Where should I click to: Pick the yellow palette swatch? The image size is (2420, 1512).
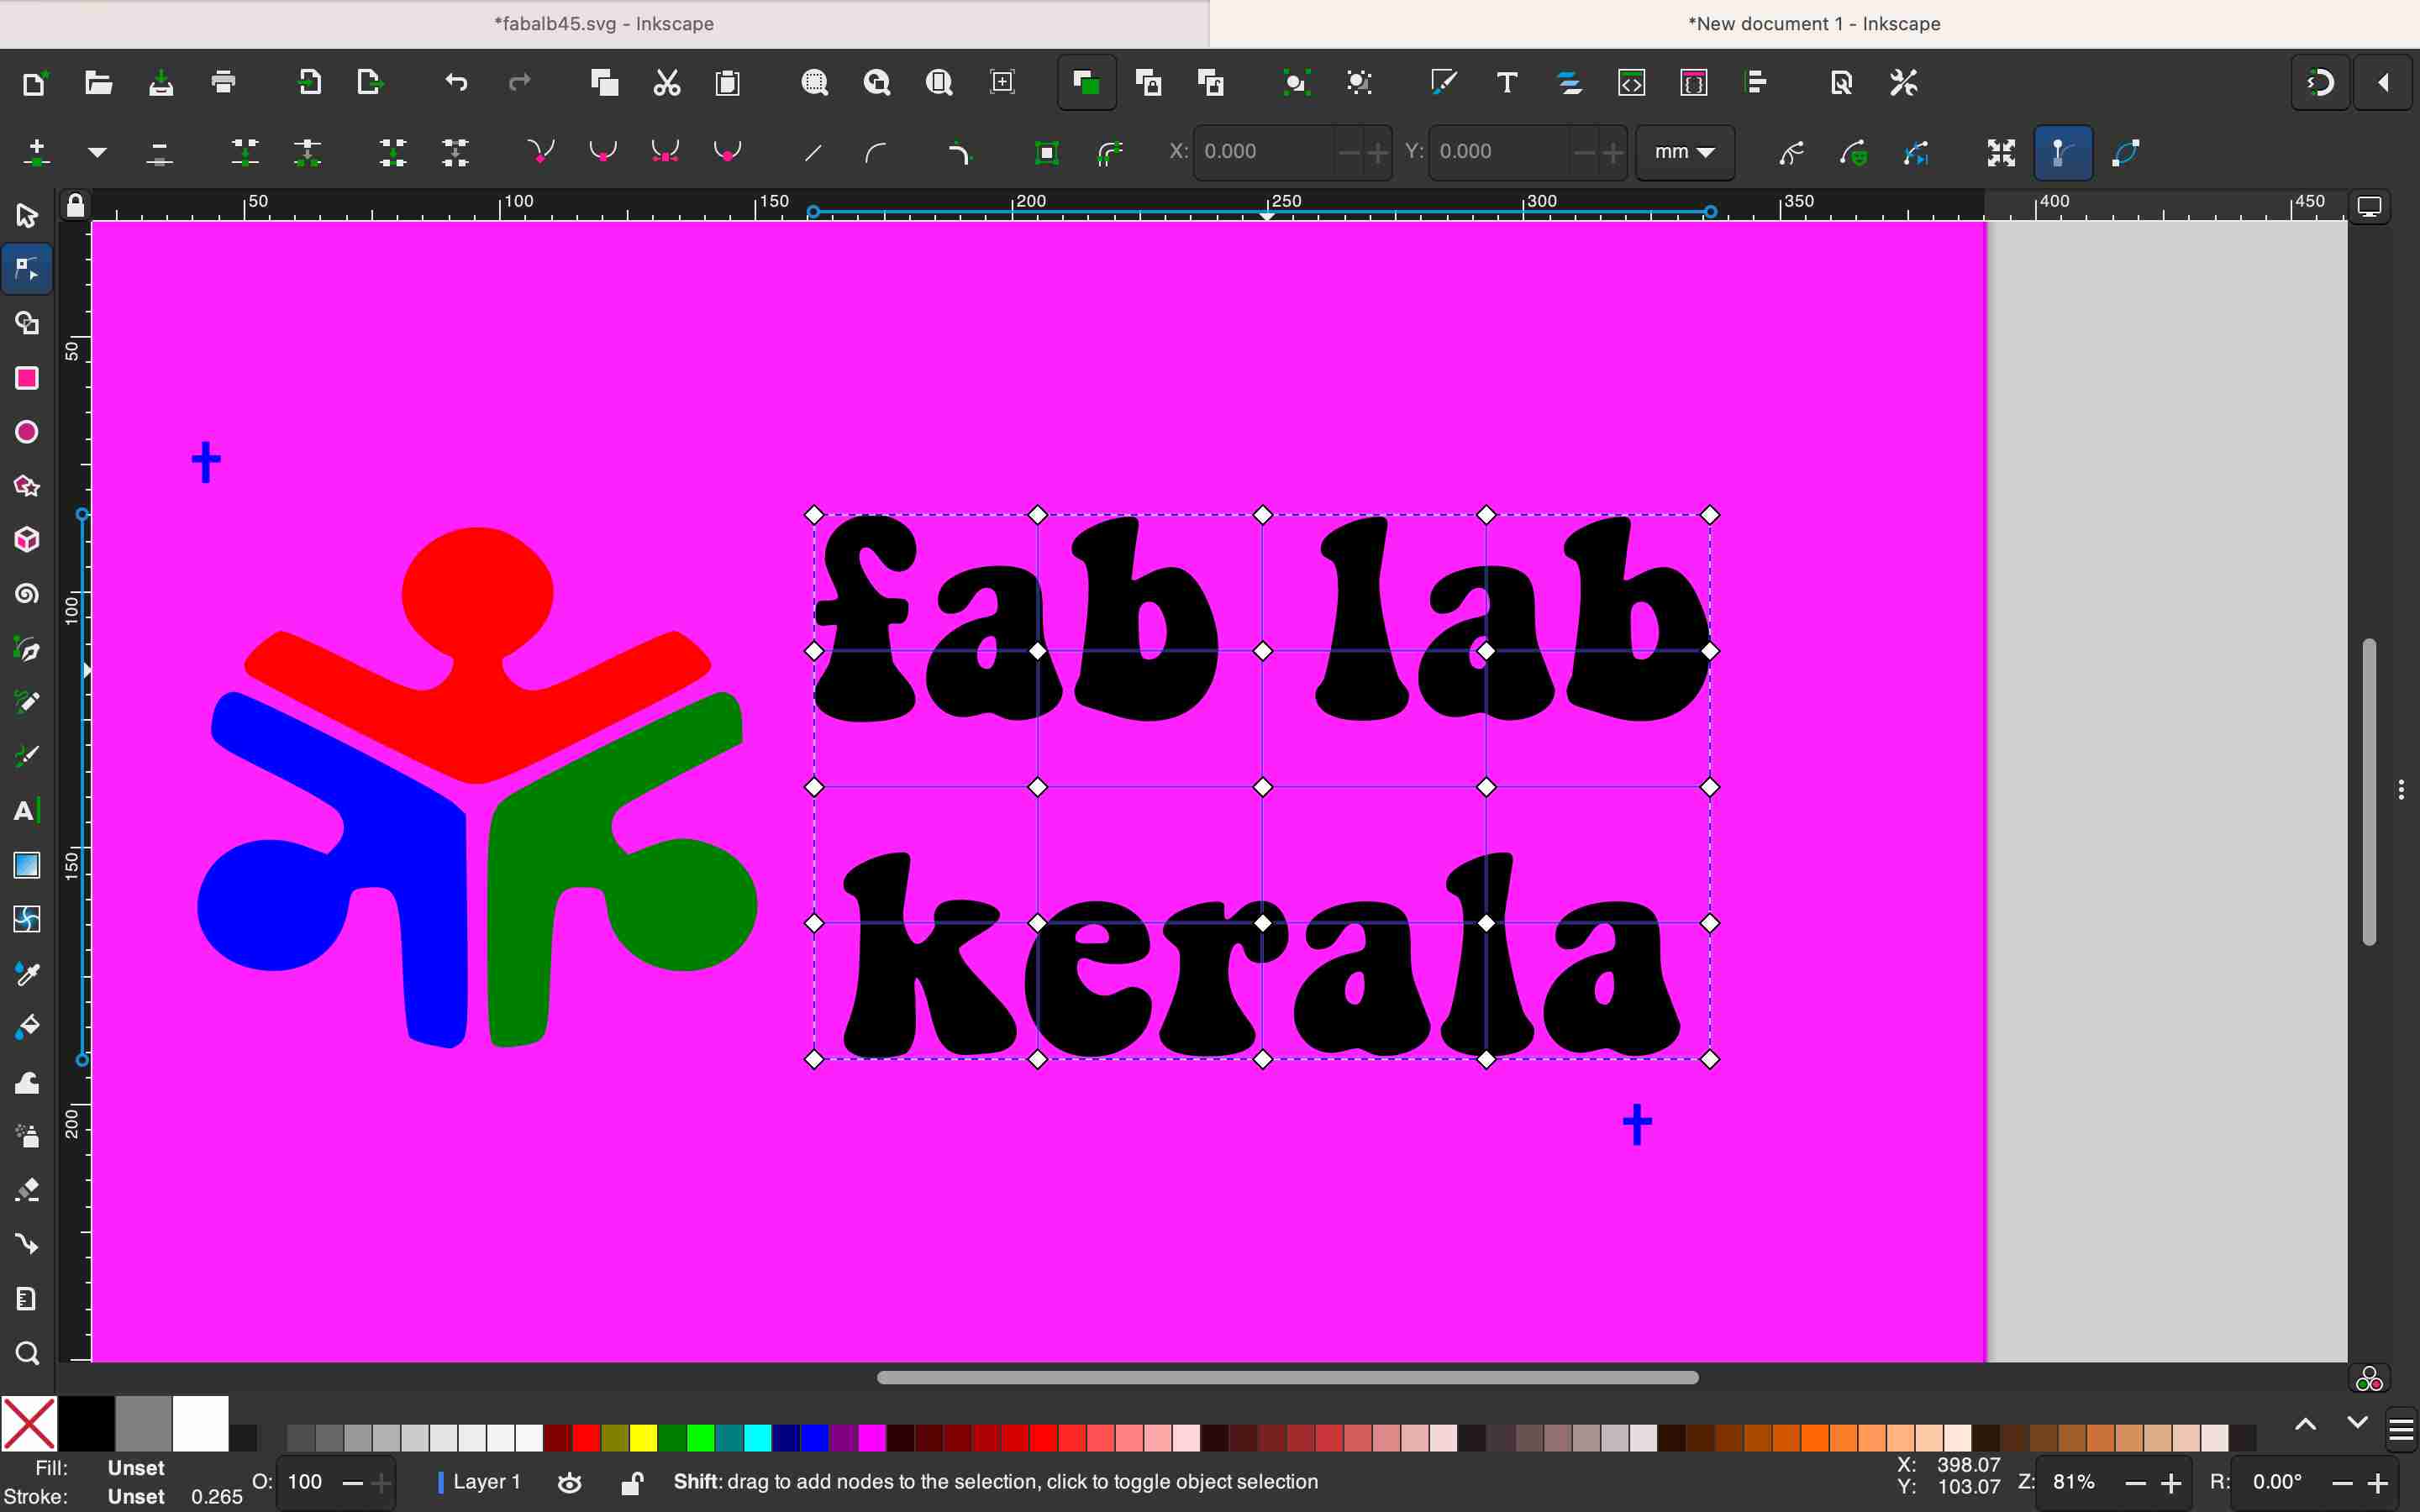643,1438
